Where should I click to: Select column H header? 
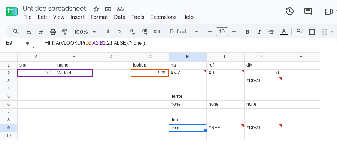coord(301,57)
